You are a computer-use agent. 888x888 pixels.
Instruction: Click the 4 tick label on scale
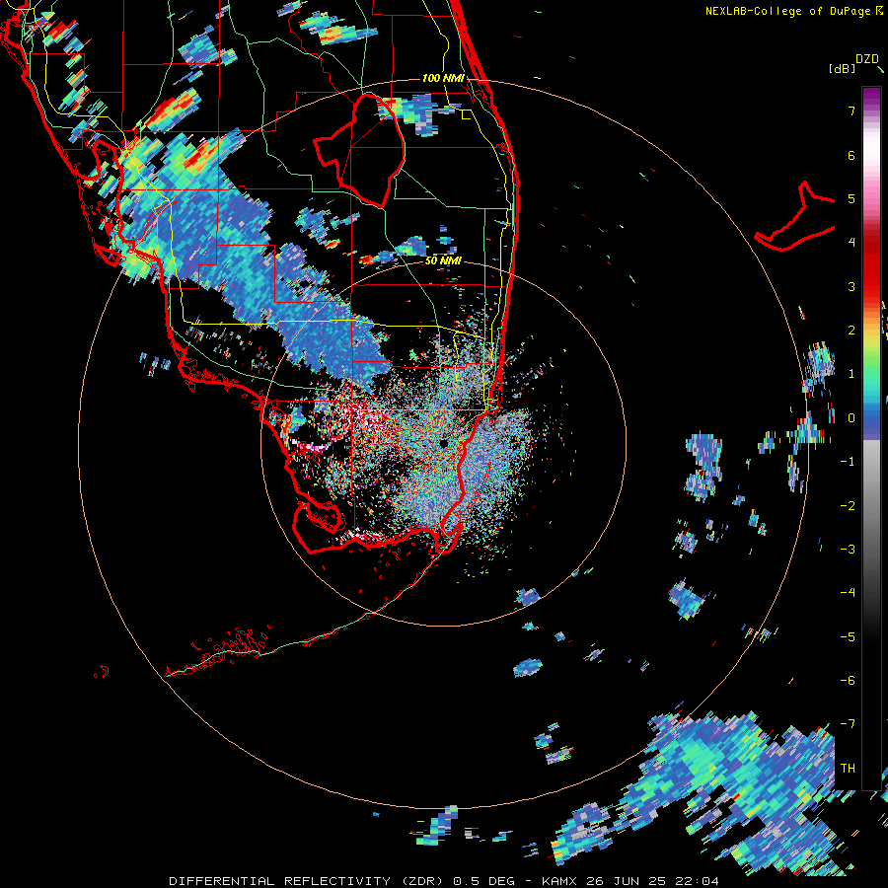tap(851, 243)
